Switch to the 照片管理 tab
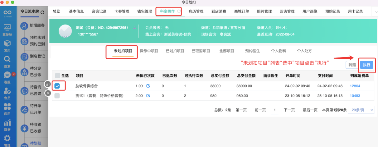378x147 pixels. (x=264, y=11)
